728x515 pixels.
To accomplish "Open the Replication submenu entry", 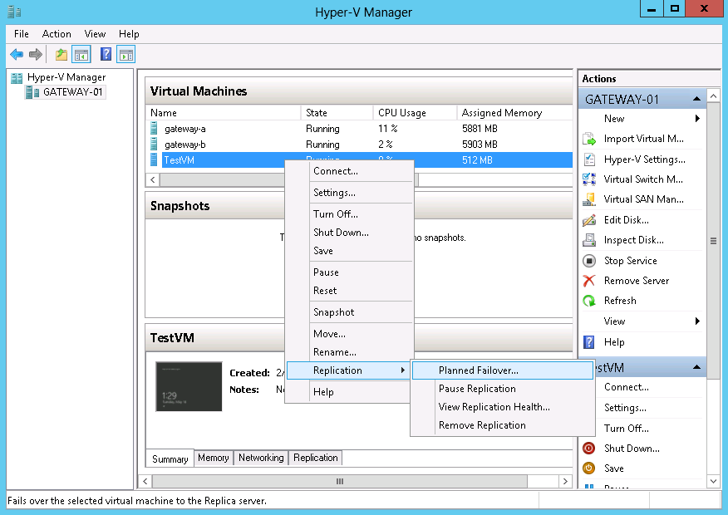I will (348, 370).
